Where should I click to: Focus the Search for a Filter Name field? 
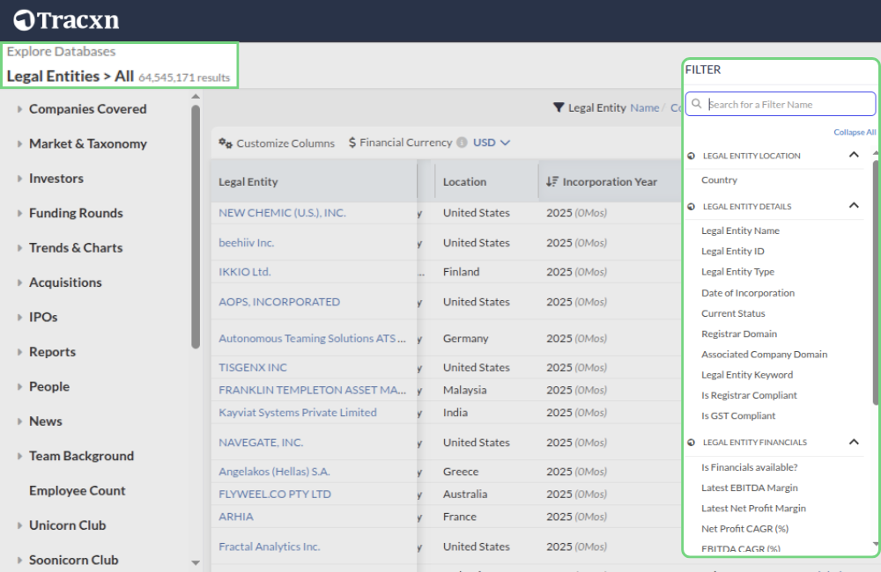point(788,105)
